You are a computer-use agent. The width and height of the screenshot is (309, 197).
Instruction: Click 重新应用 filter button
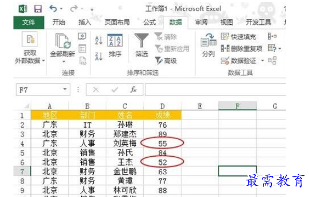172,49
